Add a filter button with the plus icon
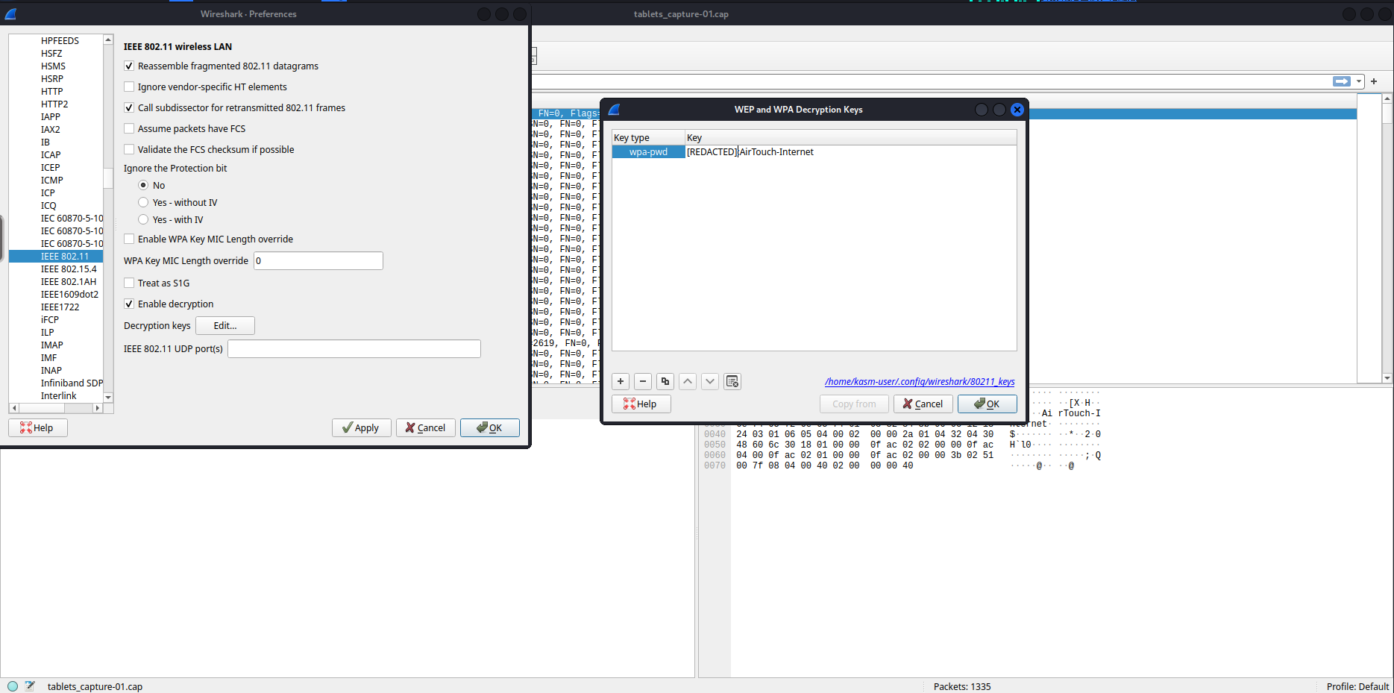The image size is (1394, 693). (1374, 81)
